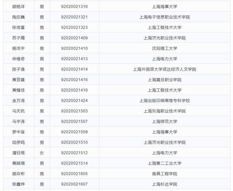Screen dimensions: 233x191
Task: Select 沈阳理工大学 cell
Action: tap(165, 48)
